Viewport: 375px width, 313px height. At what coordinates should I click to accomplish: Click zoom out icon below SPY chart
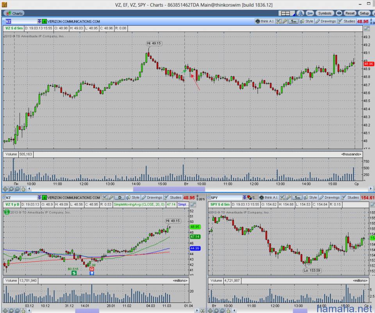tap(222, 311)
